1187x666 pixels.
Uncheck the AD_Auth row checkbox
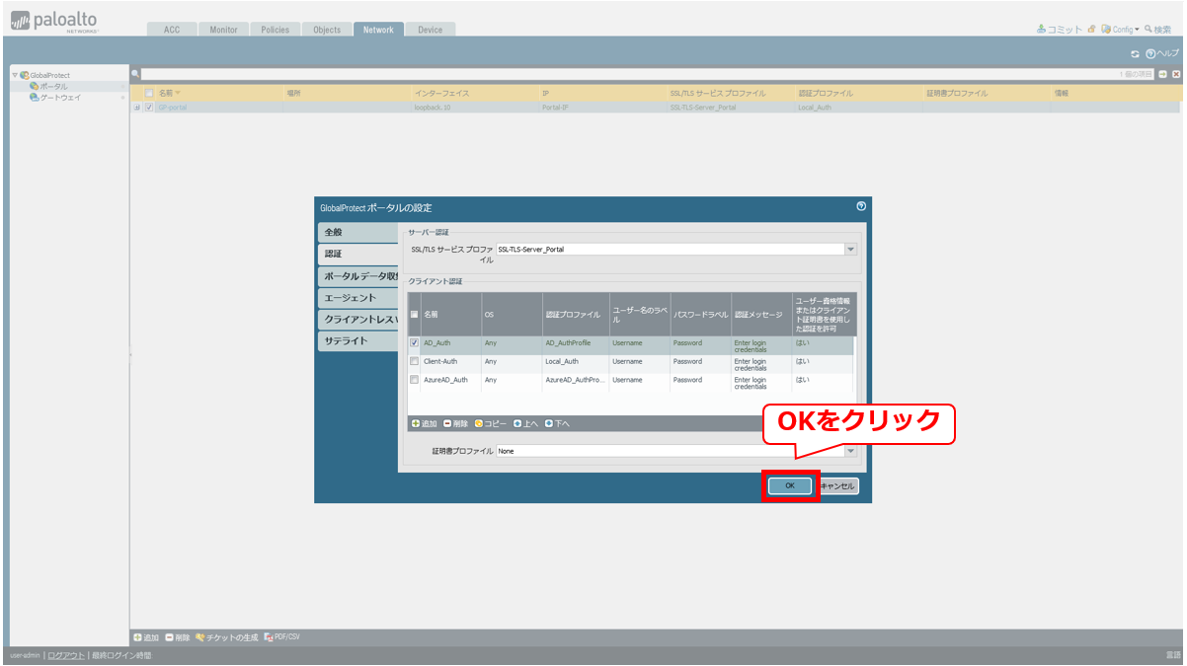[x=415, y=343]
